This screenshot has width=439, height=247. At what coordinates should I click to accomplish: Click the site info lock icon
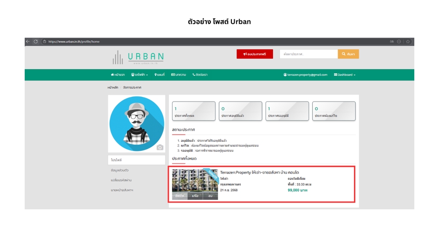tap(44, 42)
